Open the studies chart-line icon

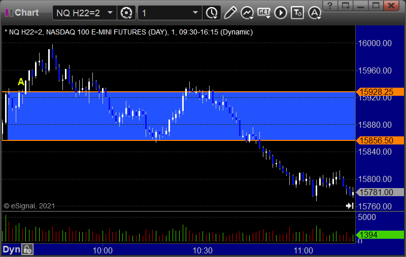tap(247, 13)
